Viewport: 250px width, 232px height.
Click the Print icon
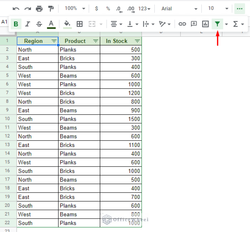[39, 8]
